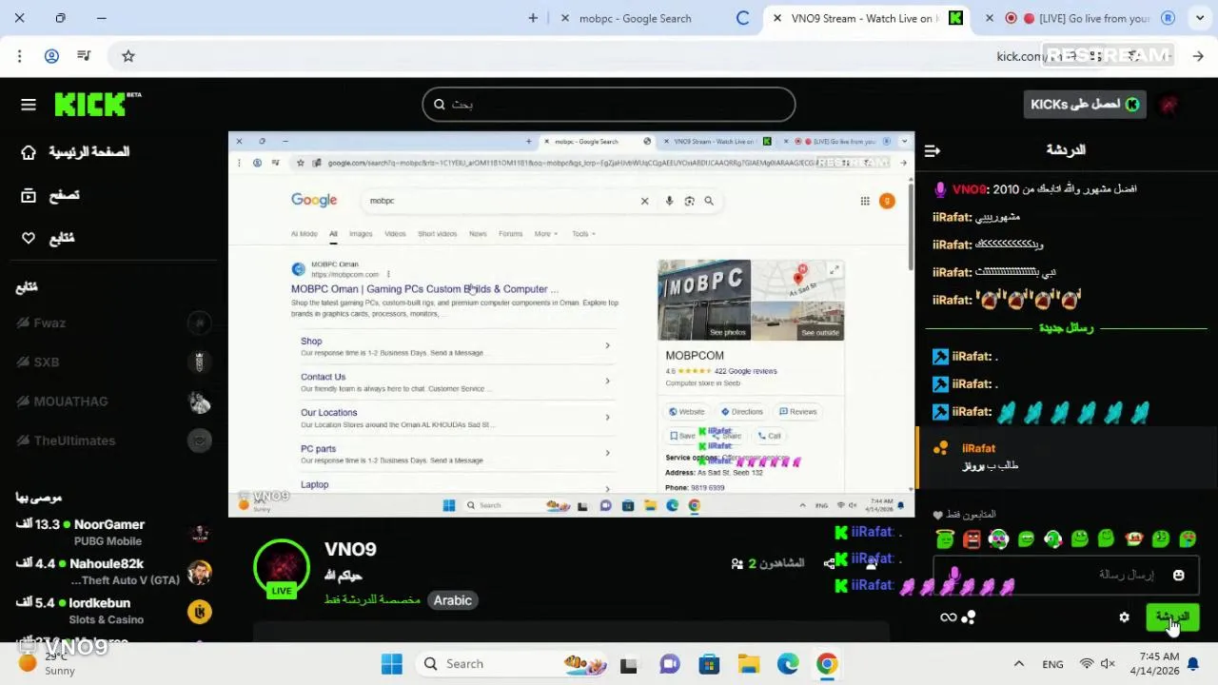Screen dimensions: 1218x685
Task: Select SXB in followed channels
Action: 112,362
